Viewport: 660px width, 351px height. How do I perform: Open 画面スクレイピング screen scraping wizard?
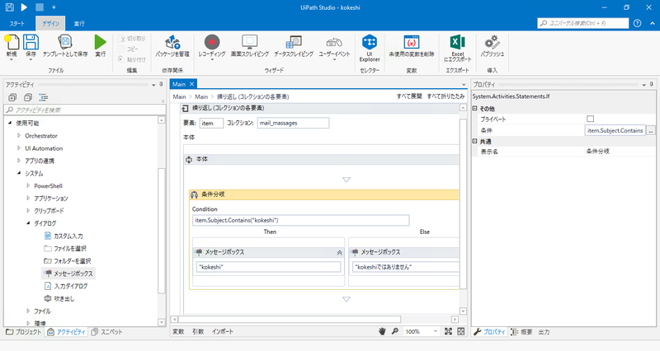(x=250, y=46)
